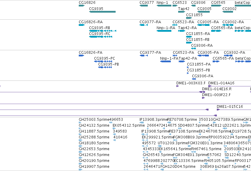Click the DME1-003K03.F clone label
Screen dimensions: 251x171
[191, 83]
